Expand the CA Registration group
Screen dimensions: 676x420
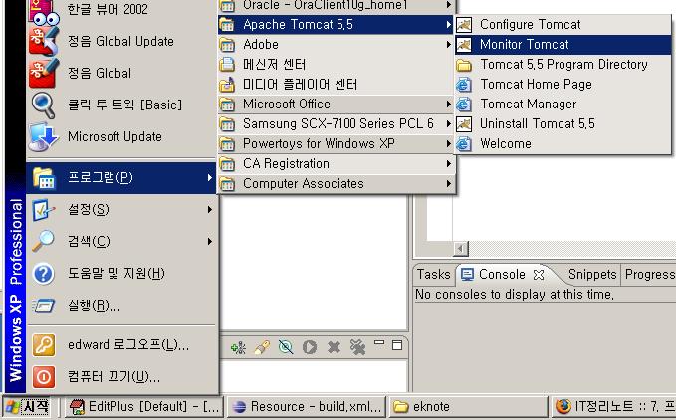[x=336, y=163]
